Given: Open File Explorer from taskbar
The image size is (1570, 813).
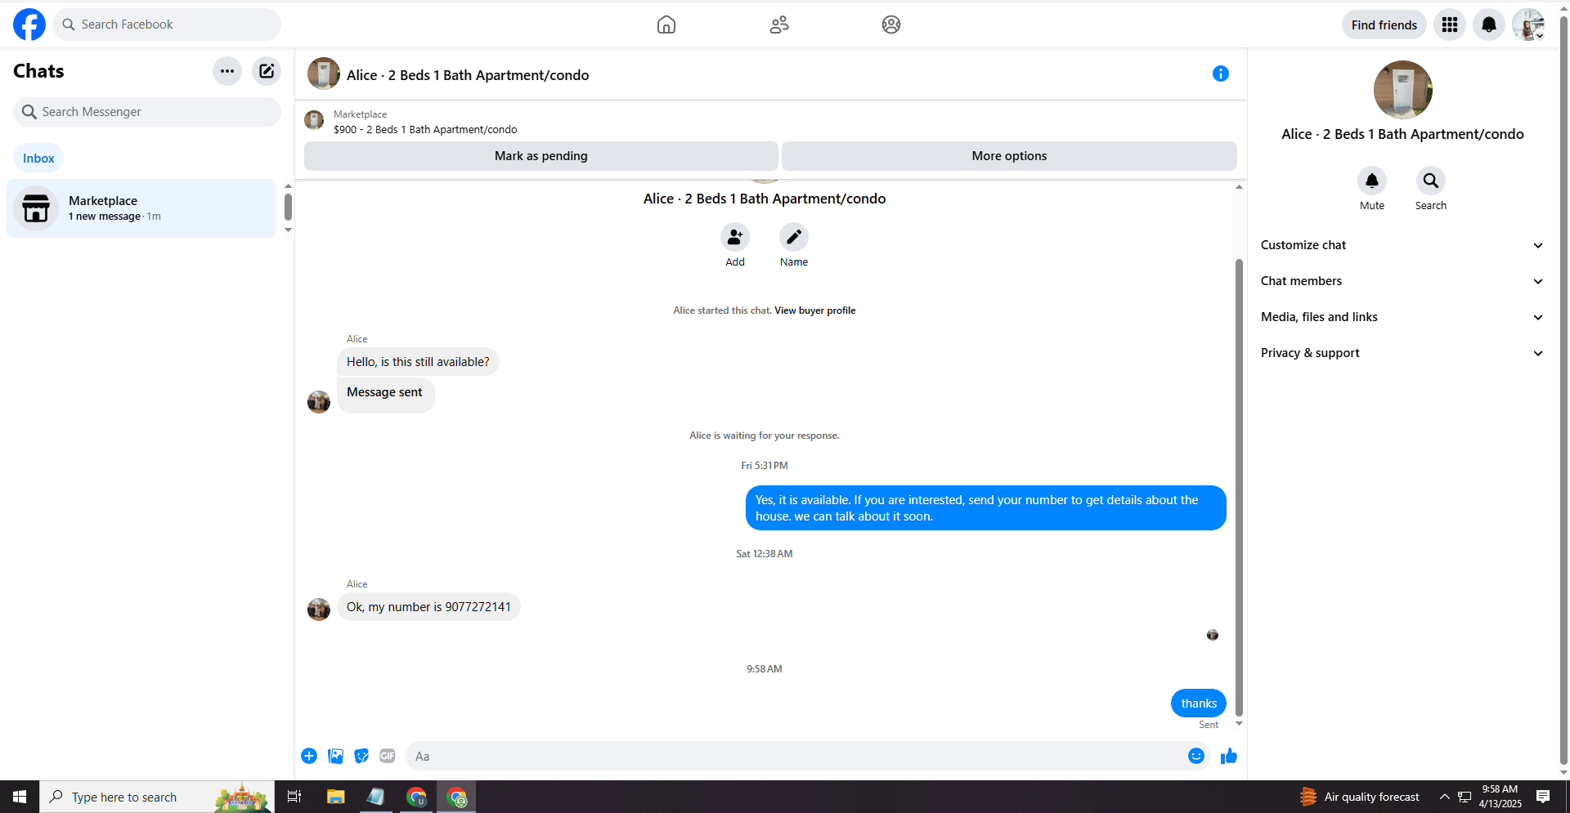Looking at the screenshot, I should pos(335,797).
